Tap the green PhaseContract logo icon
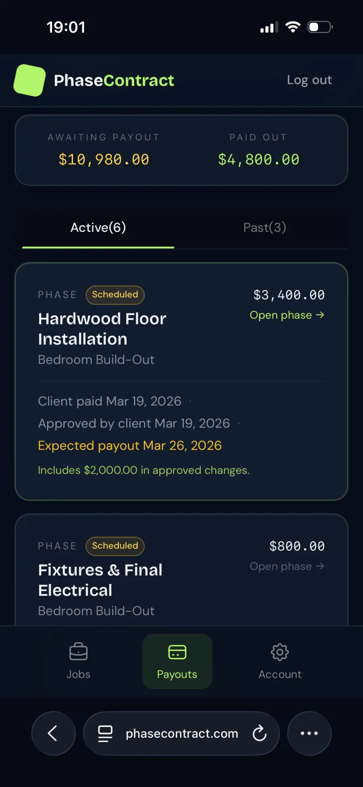Viewport: 363px width, 787px height. click(x=29, y=80)
